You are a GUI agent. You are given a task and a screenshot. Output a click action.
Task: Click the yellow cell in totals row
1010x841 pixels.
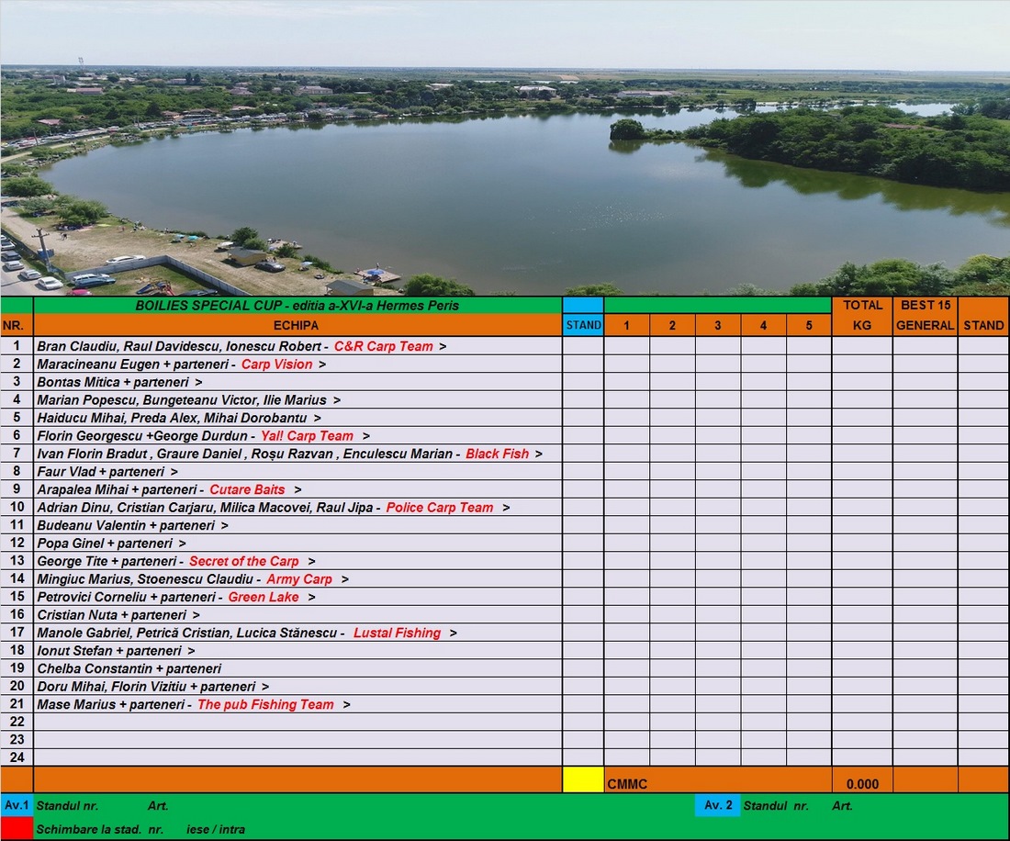coord(583,779)
